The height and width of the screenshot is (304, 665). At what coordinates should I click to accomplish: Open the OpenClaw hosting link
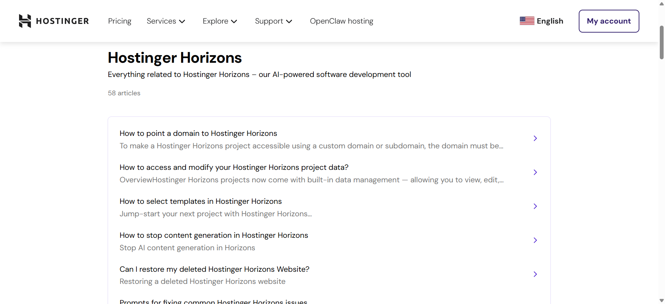pyautogui.click(x=342, y=21)
